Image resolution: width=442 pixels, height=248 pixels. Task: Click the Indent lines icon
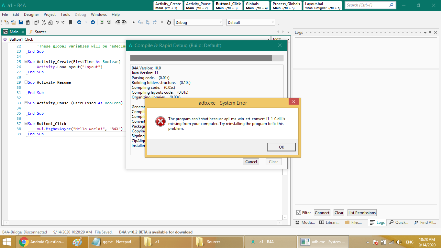click(x=125, y=22)
